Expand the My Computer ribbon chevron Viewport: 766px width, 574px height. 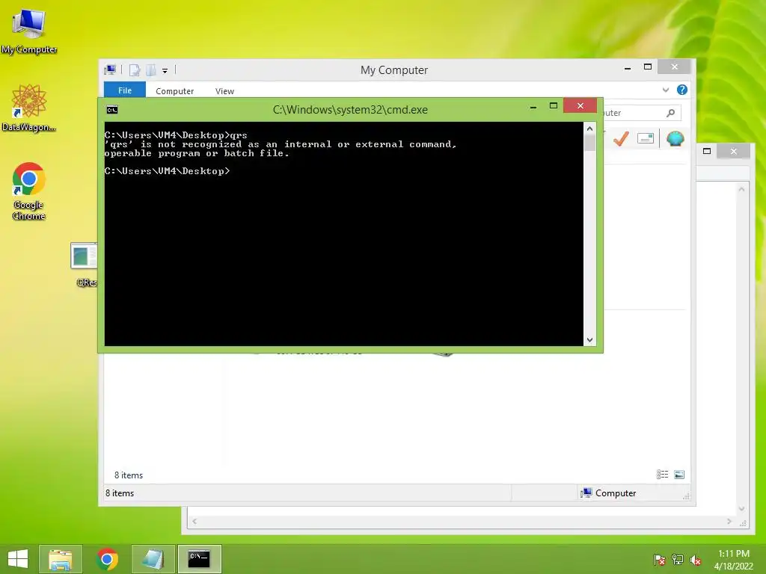665,90
